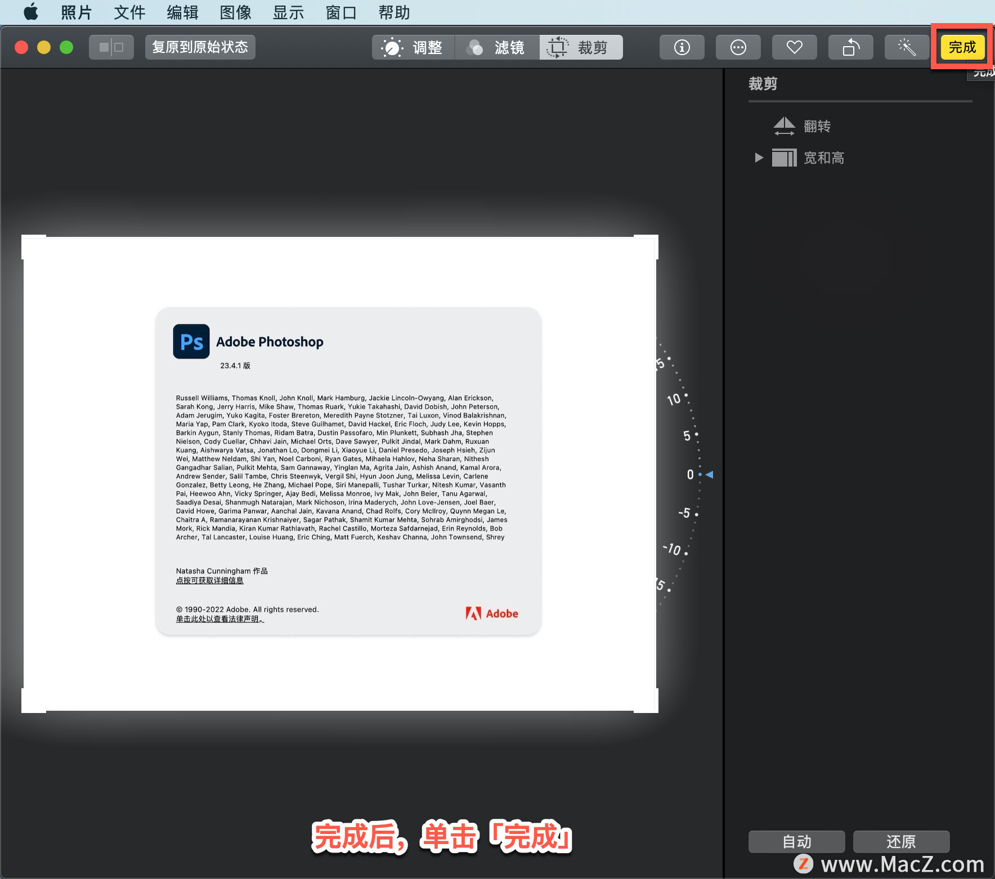Open the 窗口 menu

(x=341, y=12)
